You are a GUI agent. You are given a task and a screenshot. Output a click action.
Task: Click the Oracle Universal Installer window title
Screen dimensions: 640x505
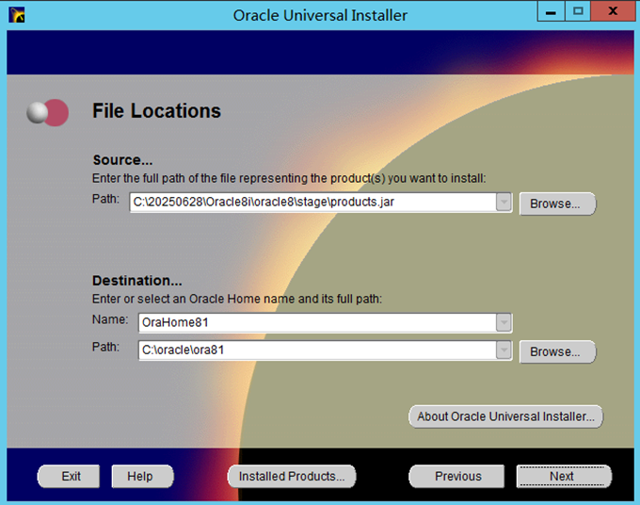(x=320, y=15)
